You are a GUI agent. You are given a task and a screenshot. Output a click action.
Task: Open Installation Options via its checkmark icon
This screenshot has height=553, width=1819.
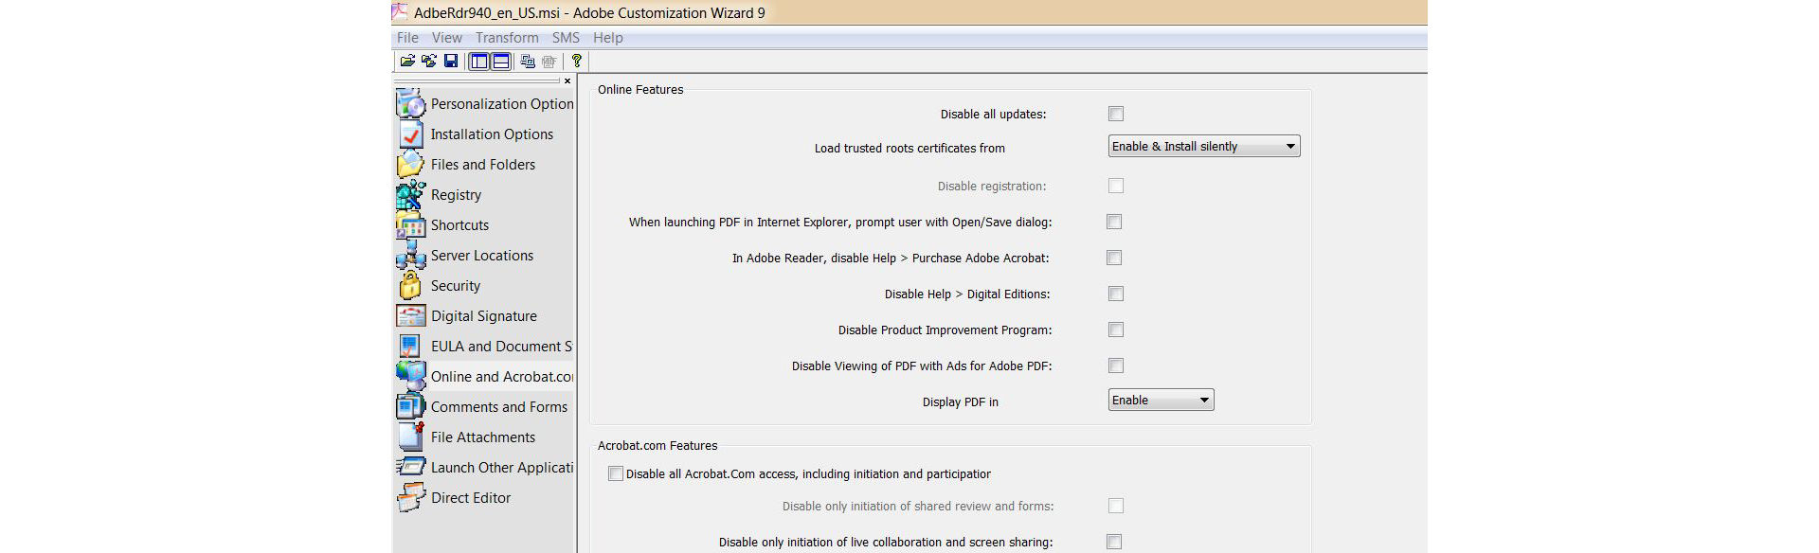[x=410, y=134]
